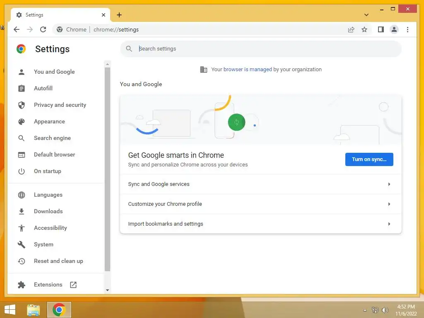Click the browser back arrow
The image size is (424, 318).
click(17, 29)
